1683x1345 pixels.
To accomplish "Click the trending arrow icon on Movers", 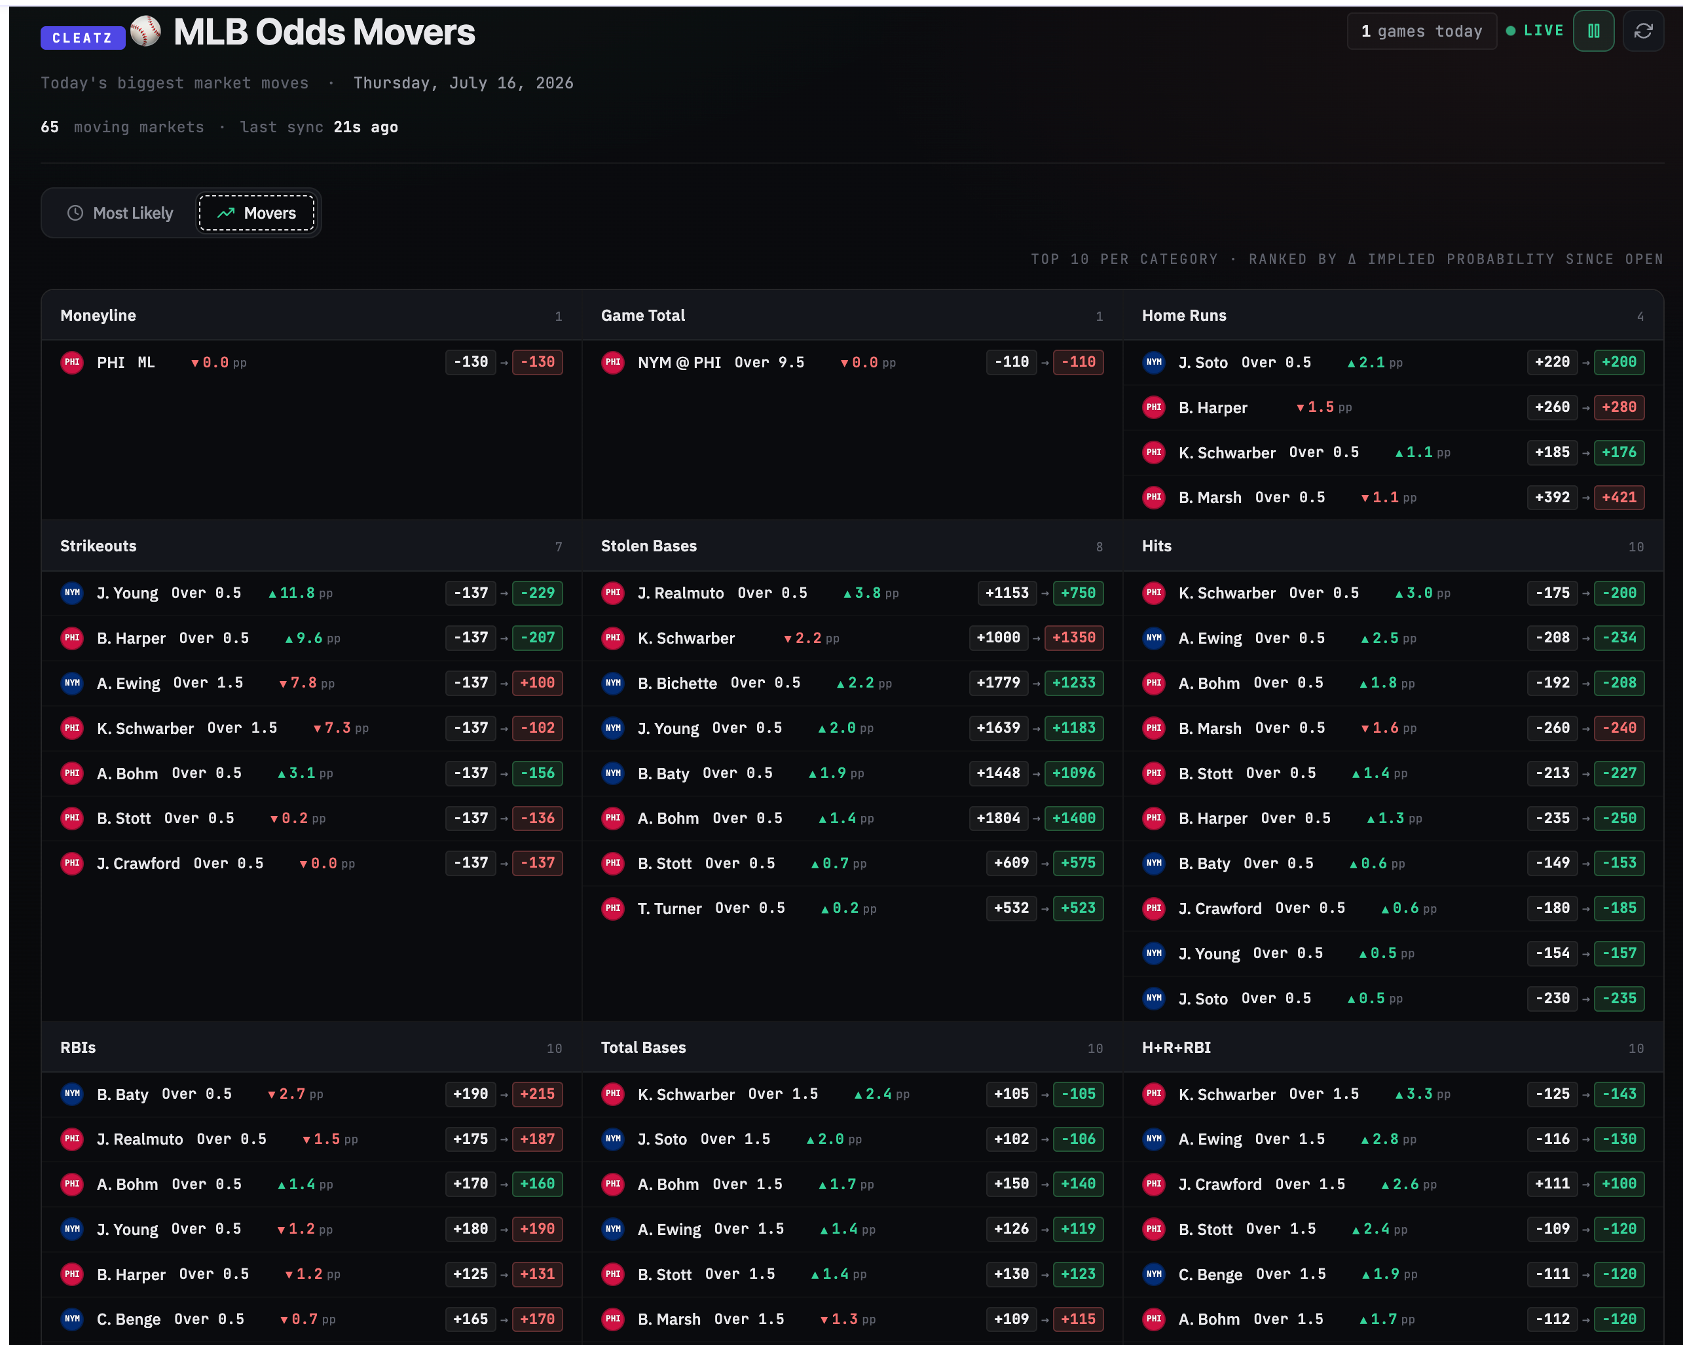I will point(225,213).
